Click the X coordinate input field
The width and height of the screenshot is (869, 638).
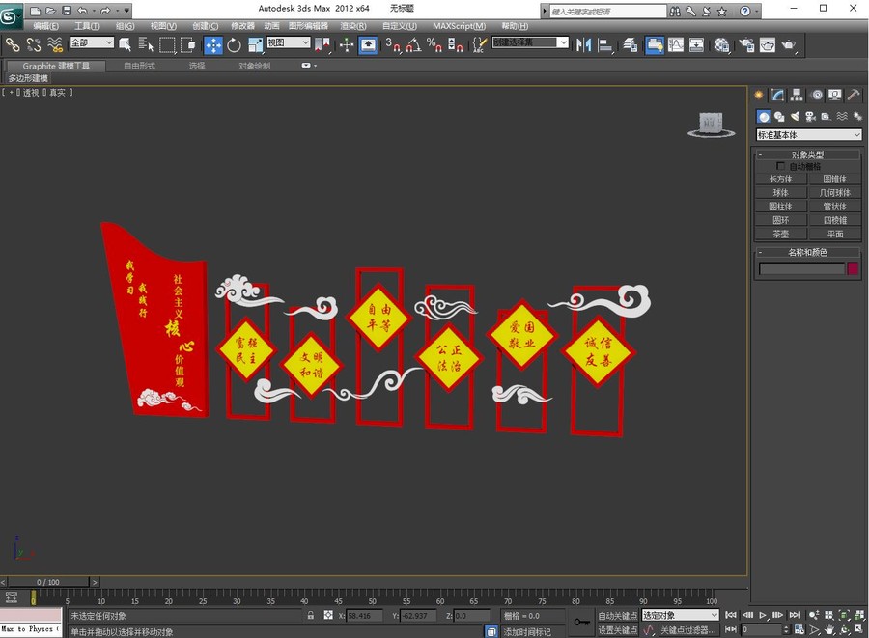(x=364, y=615)
